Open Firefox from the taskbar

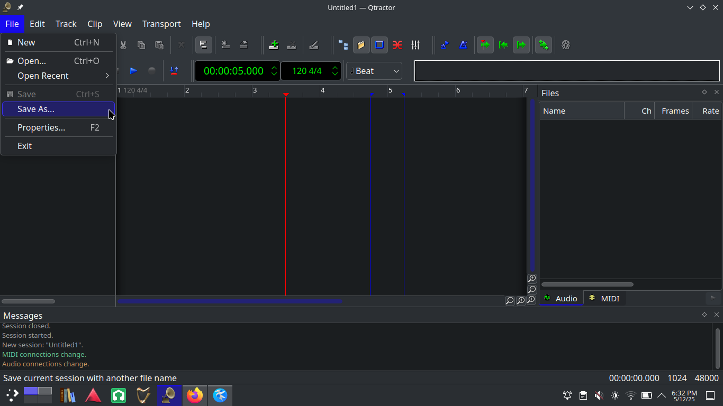pos(195,395)
